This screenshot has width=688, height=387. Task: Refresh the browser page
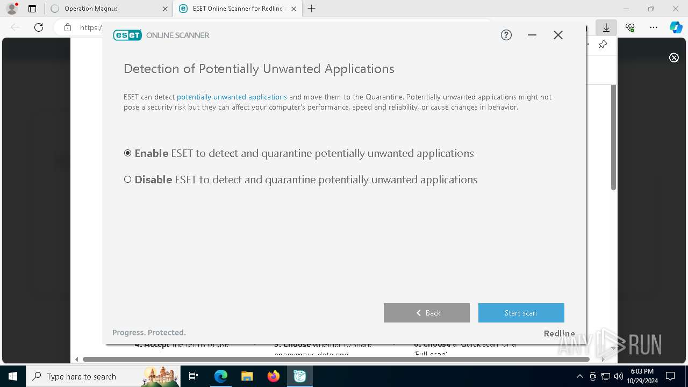39,27
